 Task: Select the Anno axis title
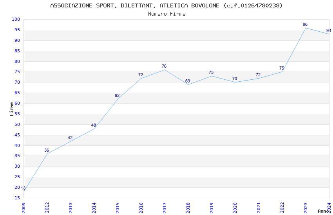(x=323, y=211)
